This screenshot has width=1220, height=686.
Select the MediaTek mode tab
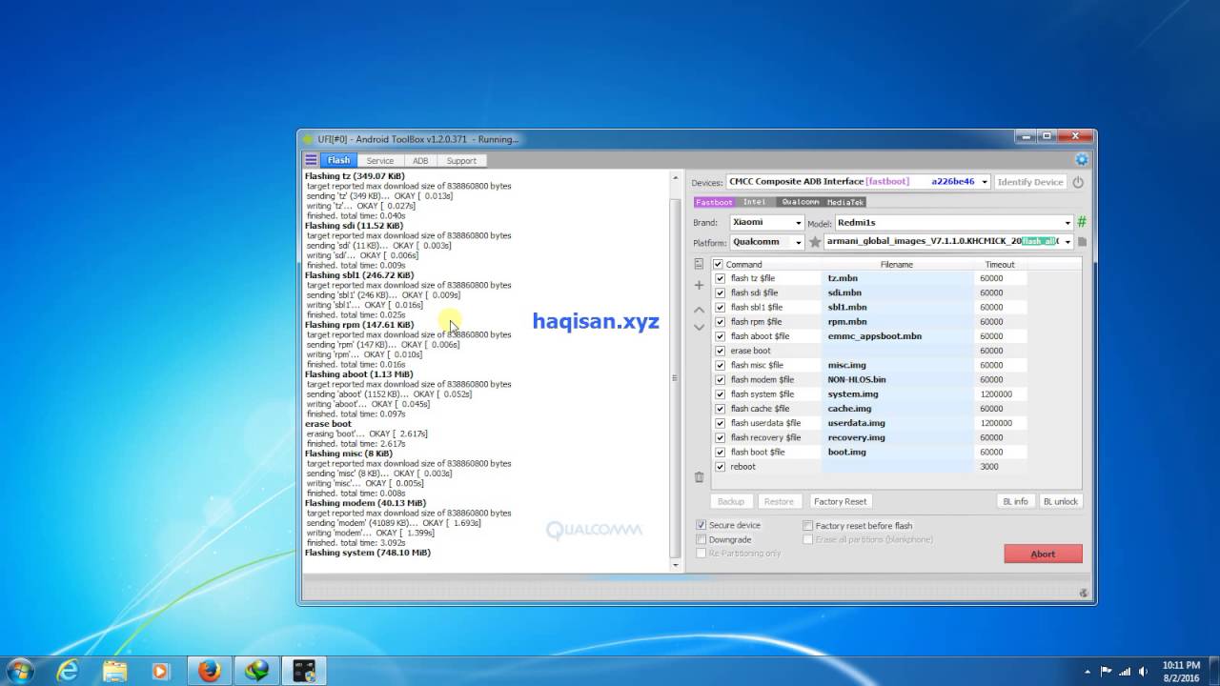845,202
